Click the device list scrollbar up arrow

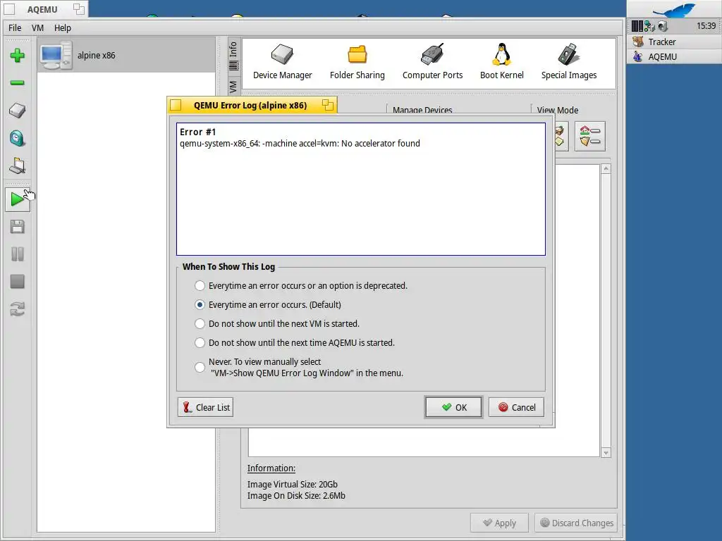[606, 169]
